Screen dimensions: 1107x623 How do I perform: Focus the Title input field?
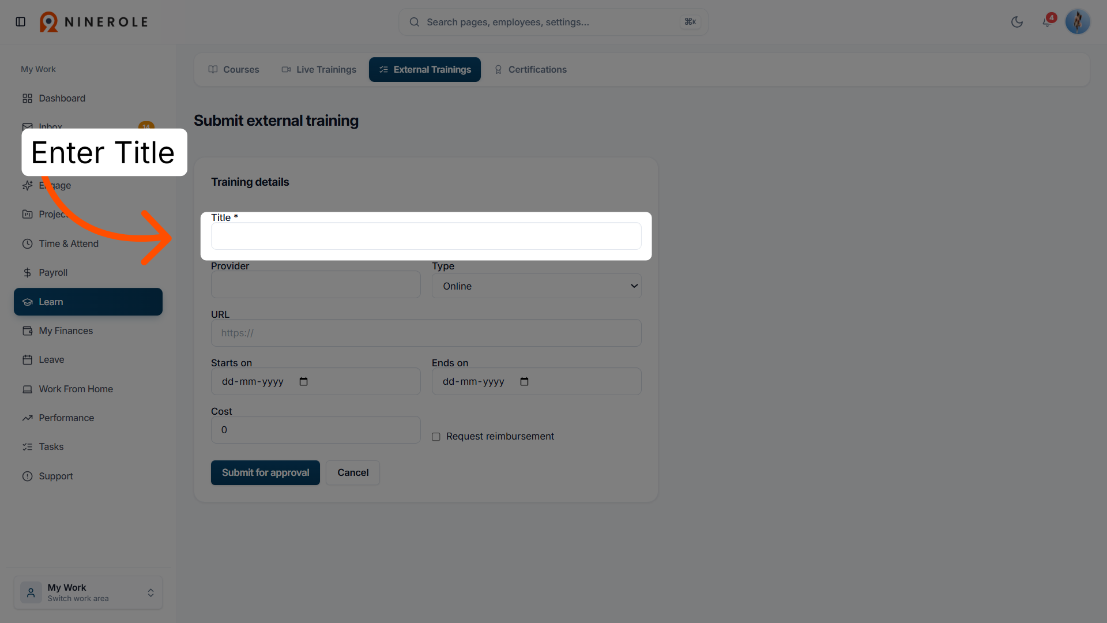[426, 236]
